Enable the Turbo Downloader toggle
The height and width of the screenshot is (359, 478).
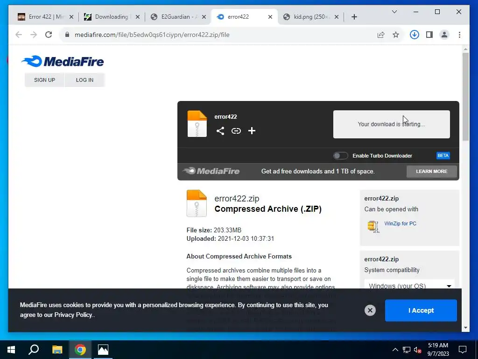tap(340, 156)
